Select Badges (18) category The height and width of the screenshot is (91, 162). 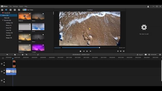(9, 38)
